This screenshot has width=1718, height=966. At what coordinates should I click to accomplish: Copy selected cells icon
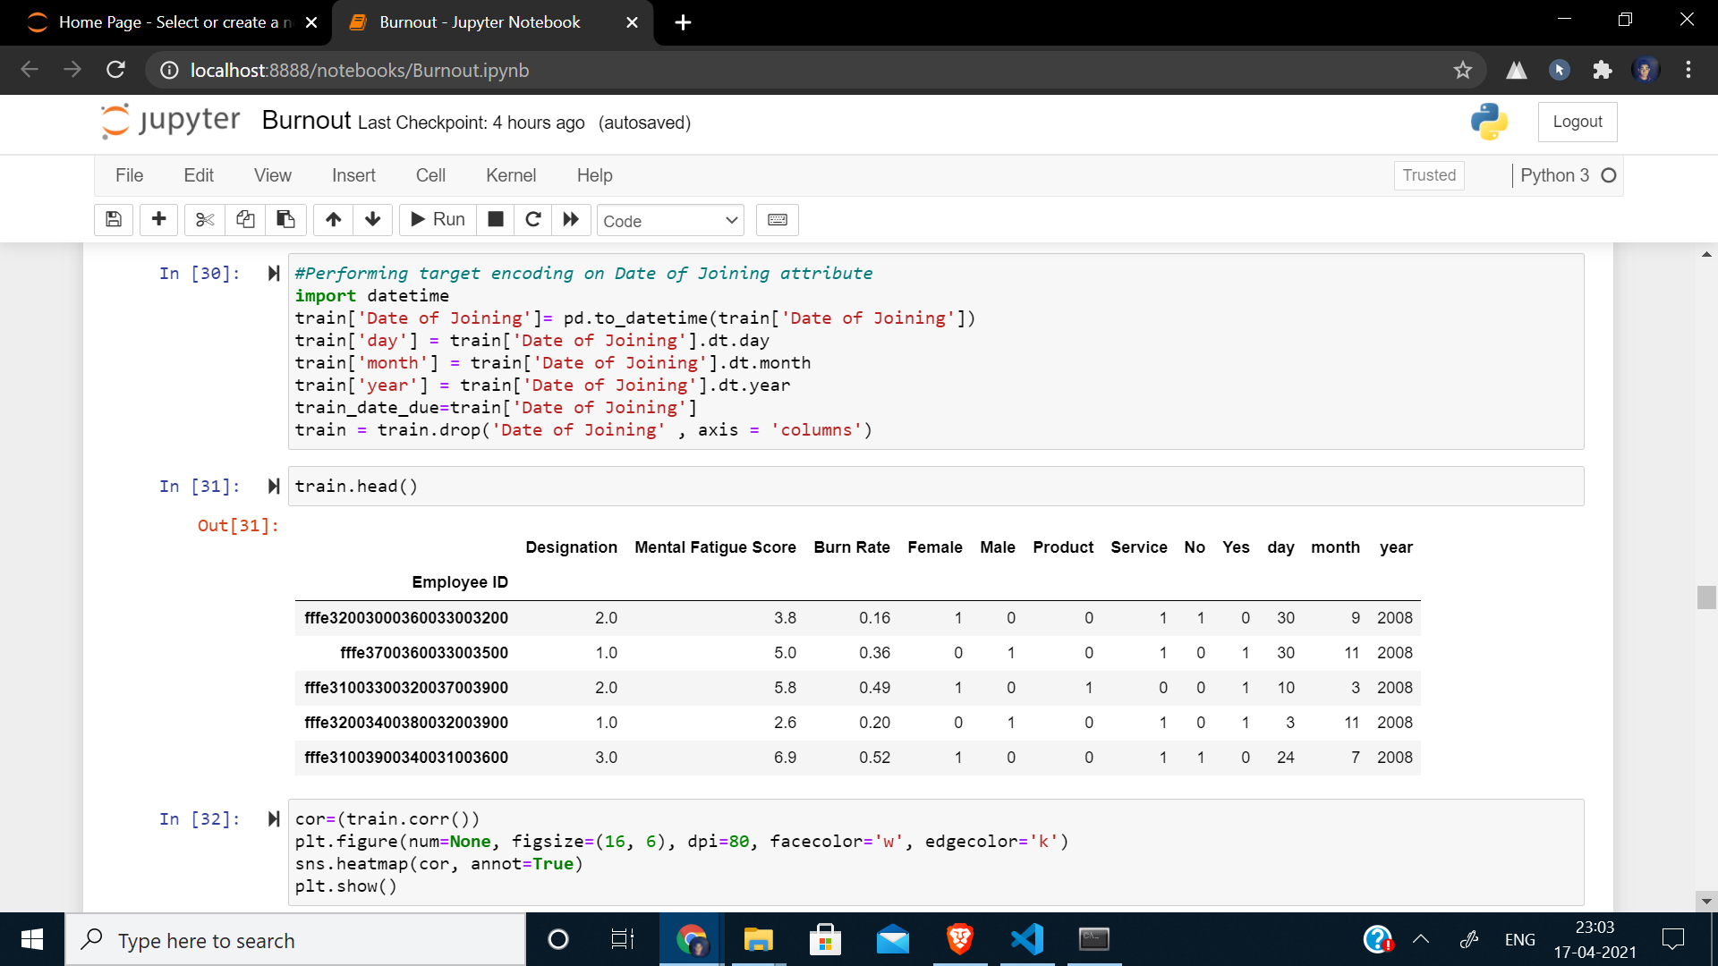(245, 219)
